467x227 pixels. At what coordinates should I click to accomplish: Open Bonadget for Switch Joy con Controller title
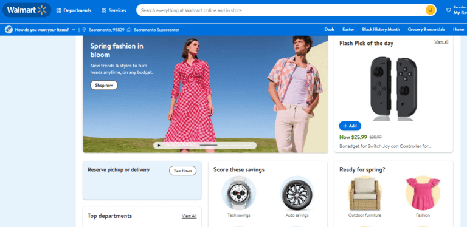[386, 146]
